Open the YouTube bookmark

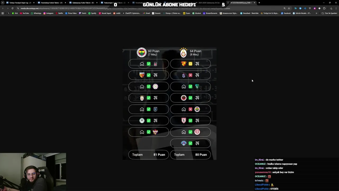pos(24,13)
